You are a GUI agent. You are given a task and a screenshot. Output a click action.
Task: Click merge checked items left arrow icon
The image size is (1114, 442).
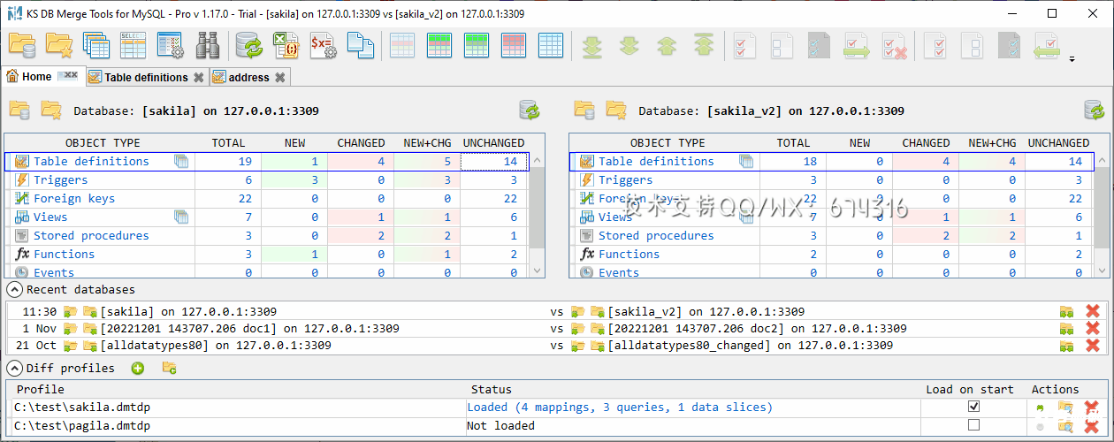coord(1048,44)
